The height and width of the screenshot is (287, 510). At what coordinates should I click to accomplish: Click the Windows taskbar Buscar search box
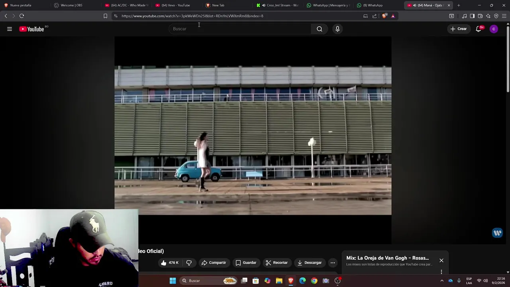209,281
